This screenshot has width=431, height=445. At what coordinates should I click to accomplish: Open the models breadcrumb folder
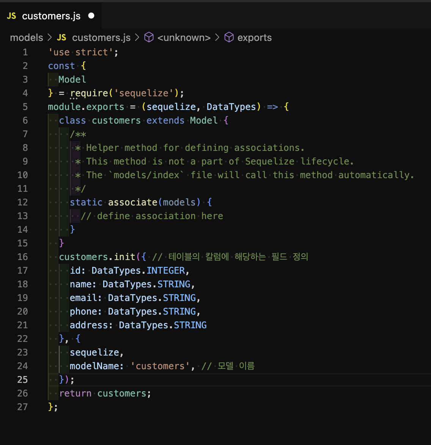tap(27, 38)
